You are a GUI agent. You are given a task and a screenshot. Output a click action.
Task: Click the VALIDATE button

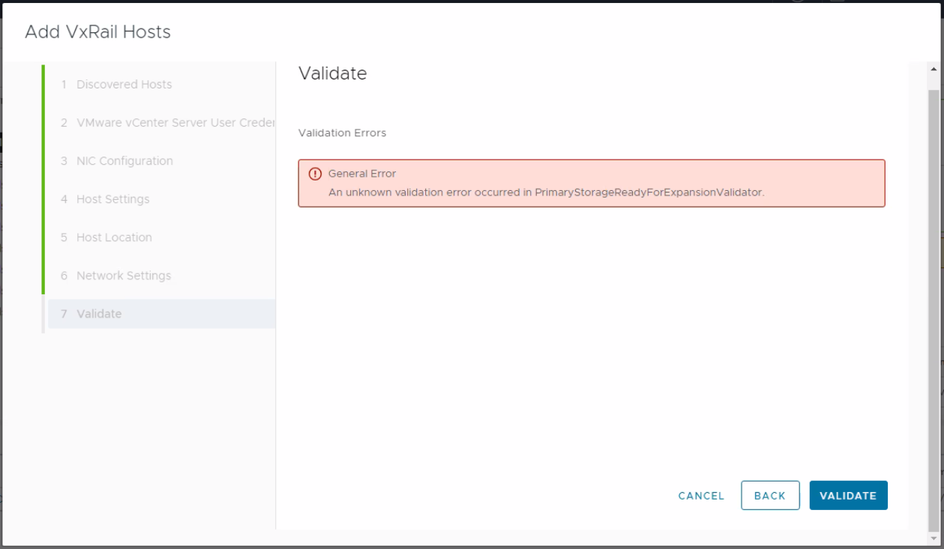[x=848, y=495]
